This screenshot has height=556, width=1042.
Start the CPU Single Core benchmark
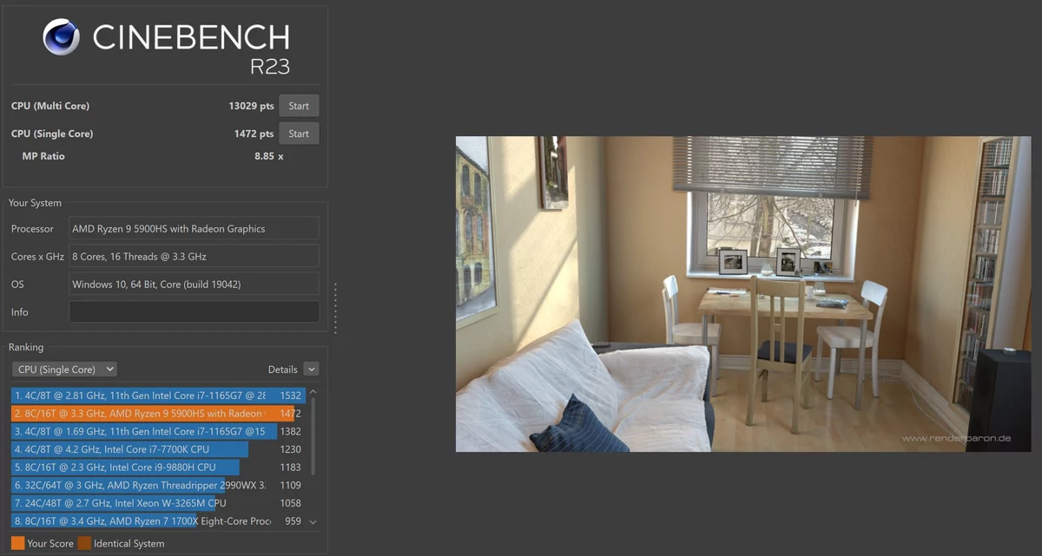click(299, 134)
